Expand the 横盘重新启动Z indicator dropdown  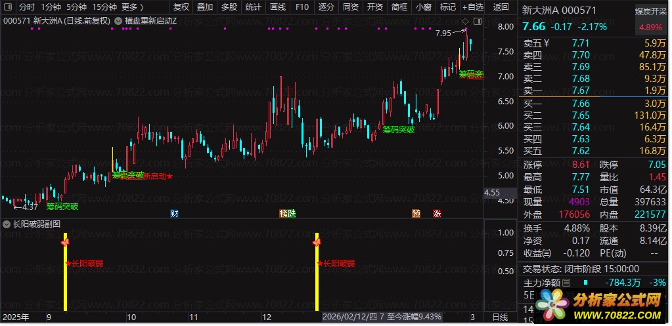118,20
